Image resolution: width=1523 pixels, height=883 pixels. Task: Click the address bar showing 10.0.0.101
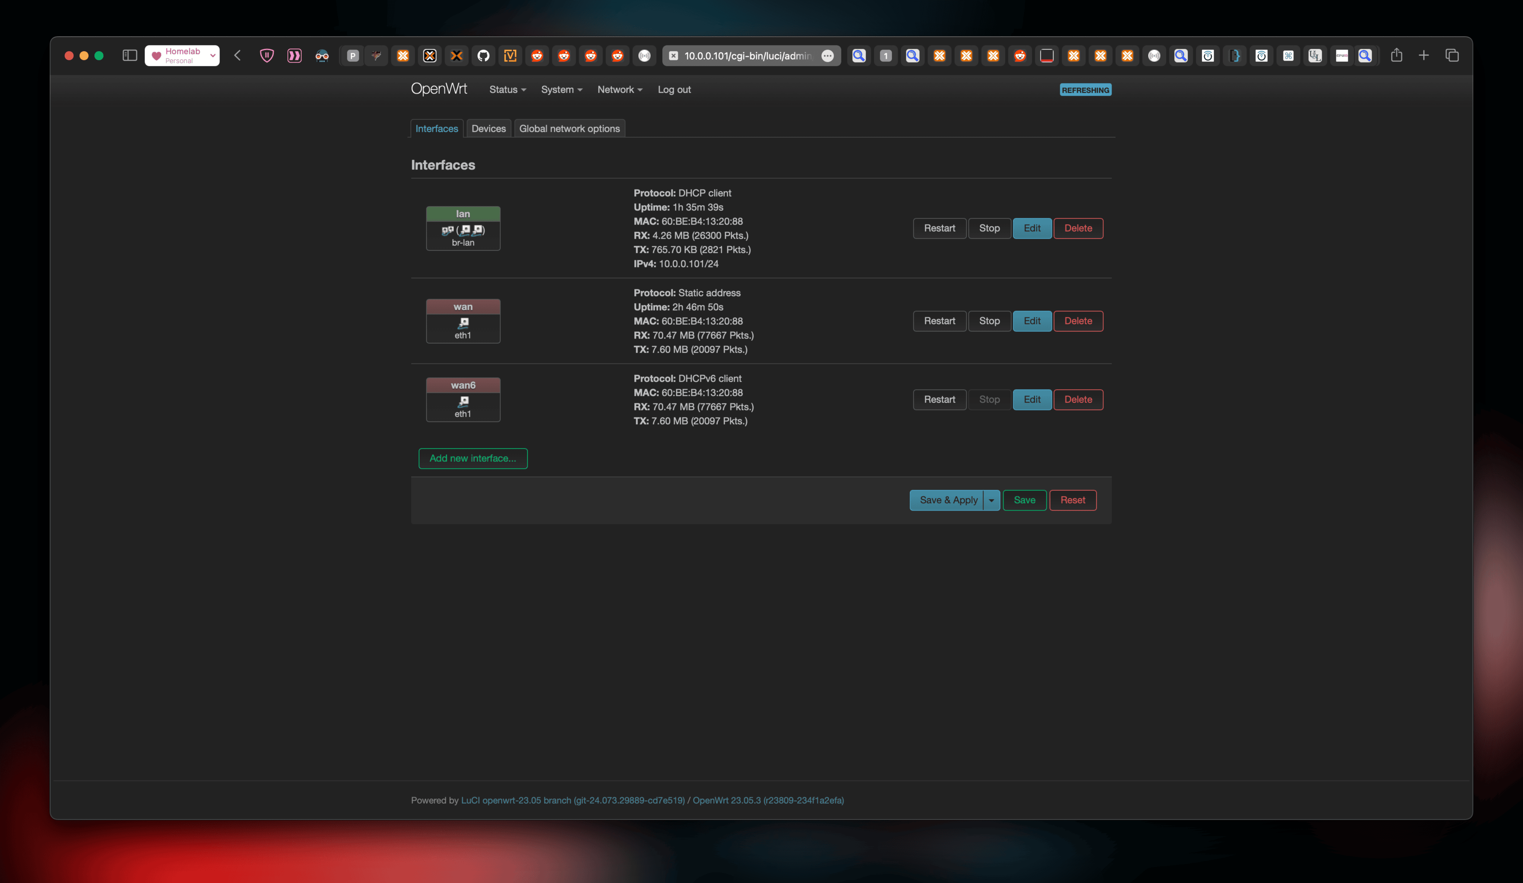(749, 55)
